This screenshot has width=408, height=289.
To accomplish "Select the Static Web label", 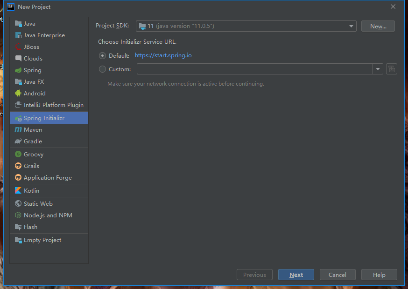I will (38, 204).
